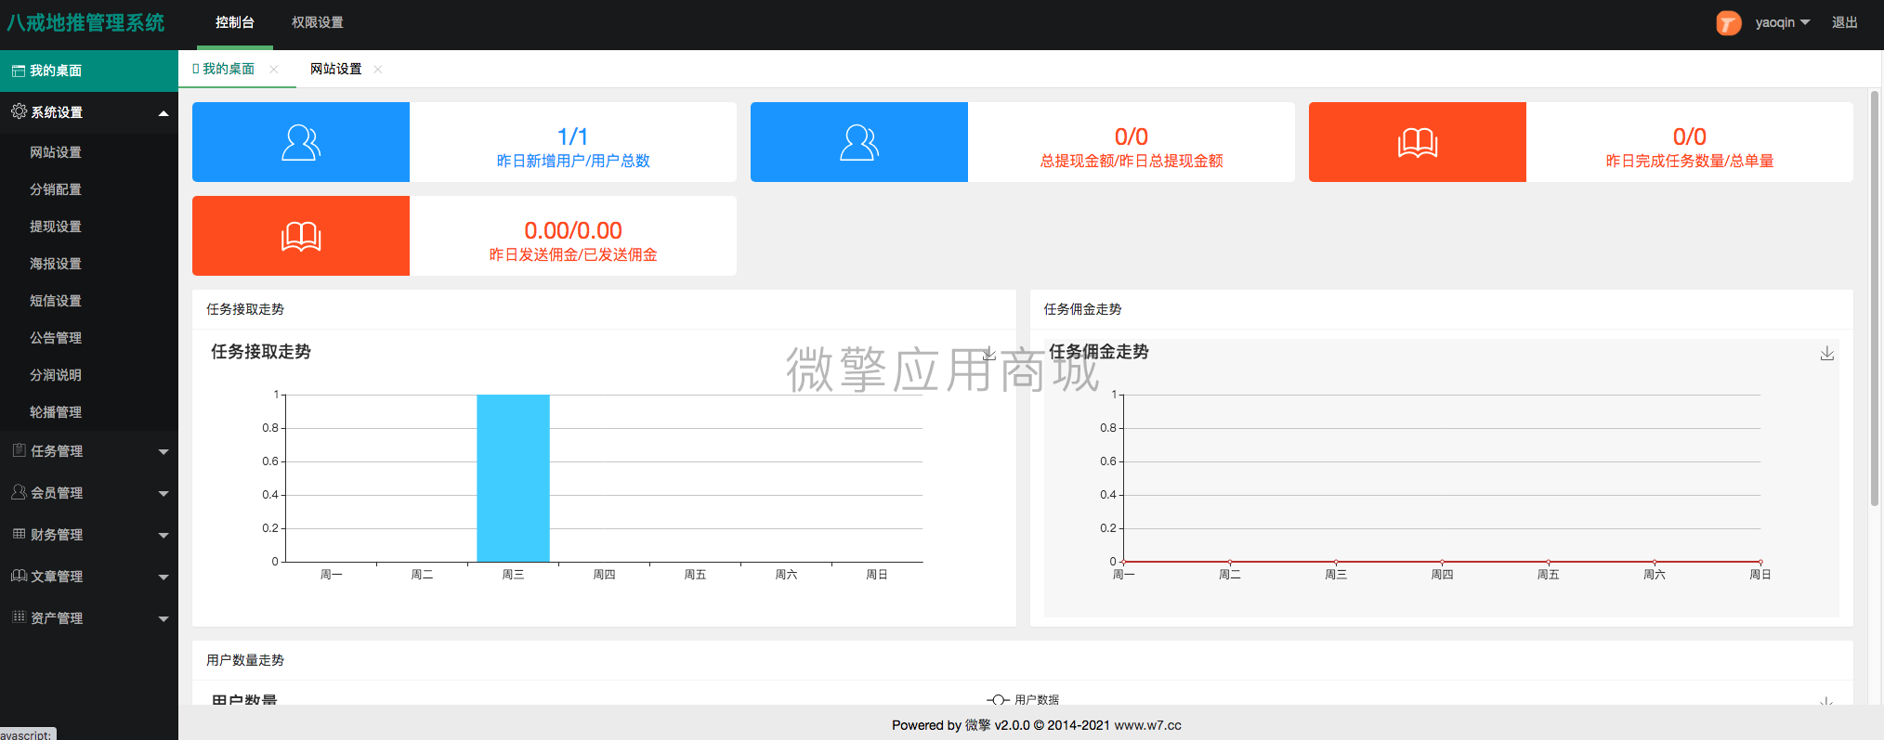Screen dimensions: 1884x740
Task: Download the 任务接取走势 chart image
Action: (x=989, y=354)
